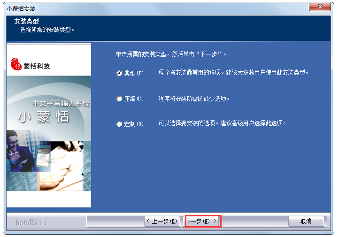Click the 安装类型 header title
Screen dimensions: 338x237
[x=26, y=21]
